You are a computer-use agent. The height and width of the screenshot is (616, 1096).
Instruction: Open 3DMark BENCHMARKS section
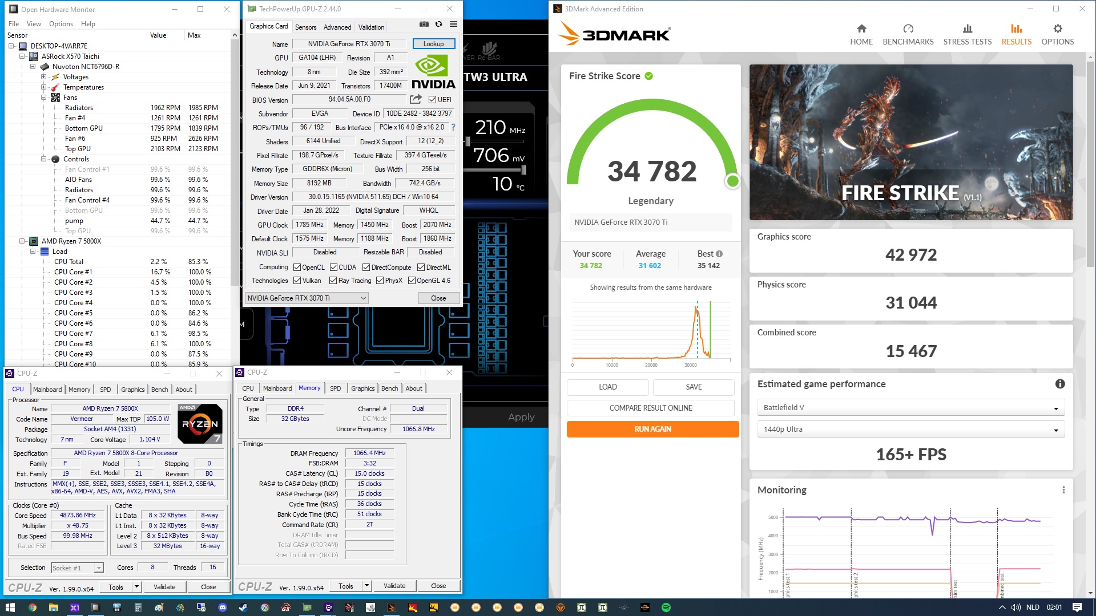[908, 35]
